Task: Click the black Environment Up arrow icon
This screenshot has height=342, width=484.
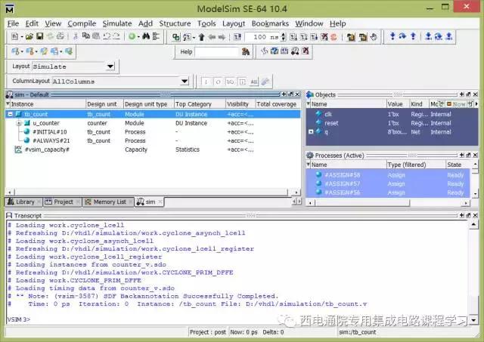Action: [x=202, y=37]
